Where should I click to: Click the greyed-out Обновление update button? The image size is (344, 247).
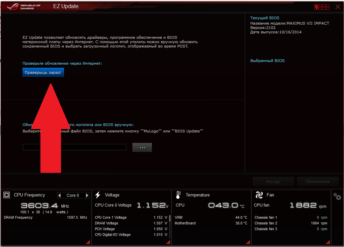click(x=317, y=182)
